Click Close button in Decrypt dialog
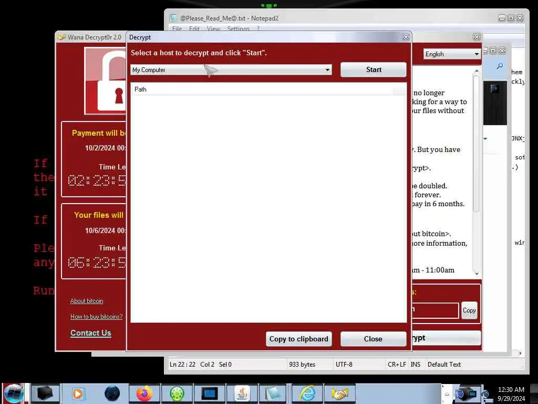The width and height of the screenshot is (538, 404). point(374,339)
